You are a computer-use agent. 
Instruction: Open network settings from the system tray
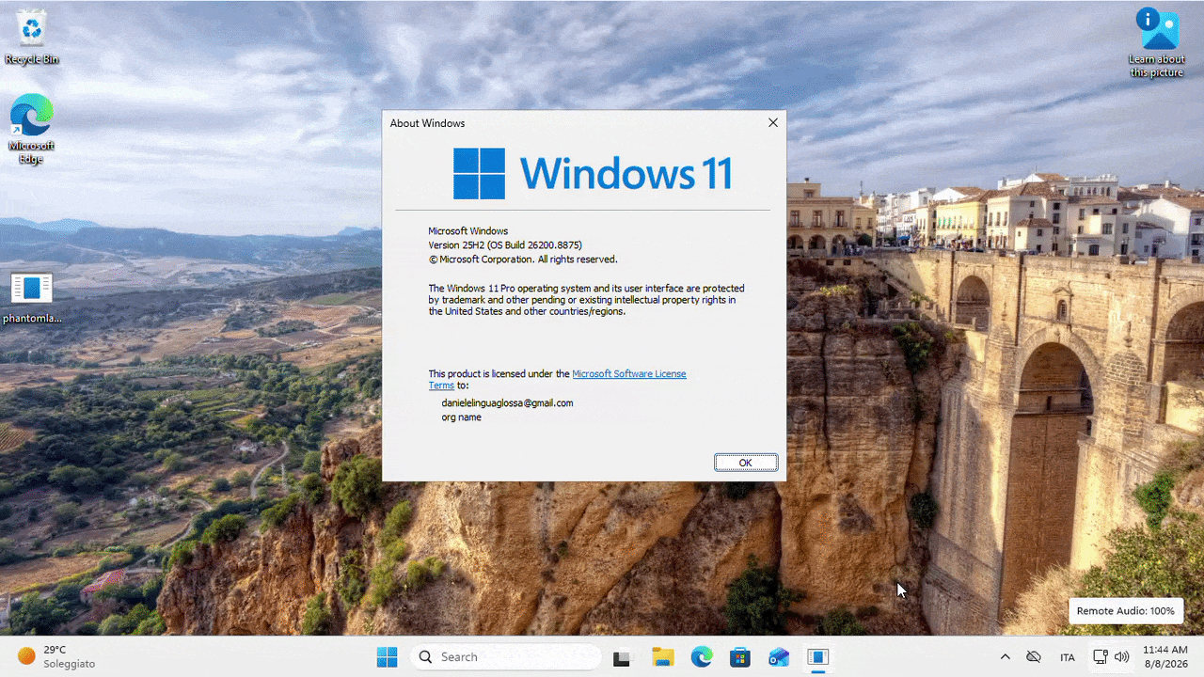coord(1100,657)
